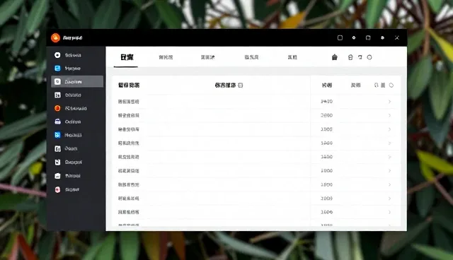
Task: Switch to the bold underlined active tab
Action: click(127, 57)
